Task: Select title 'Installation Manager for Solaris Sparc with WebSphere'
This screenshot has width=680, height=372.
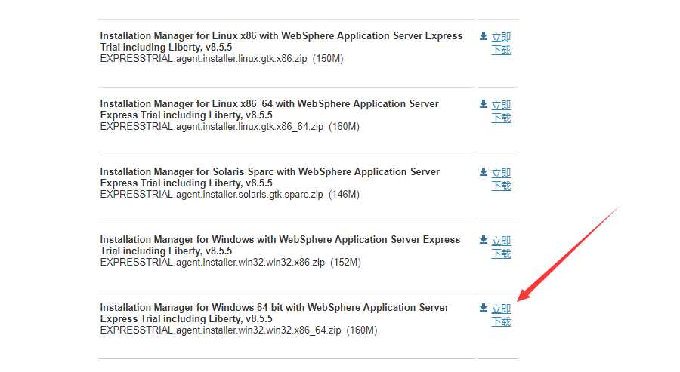Action: (x=270, y=177)
